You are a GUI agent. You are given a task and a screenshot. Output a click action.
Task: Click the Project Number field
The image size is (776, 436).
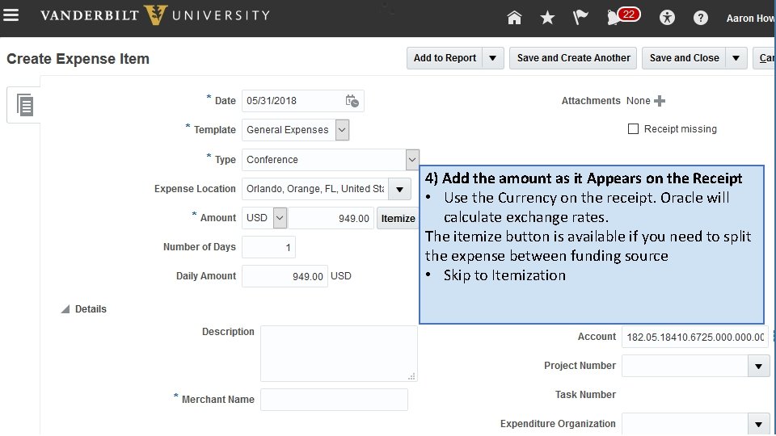click(x=685, y=367)
